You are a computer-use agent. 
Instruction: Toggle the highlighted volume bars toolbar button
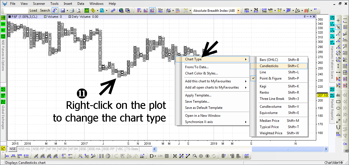(152, 10)
